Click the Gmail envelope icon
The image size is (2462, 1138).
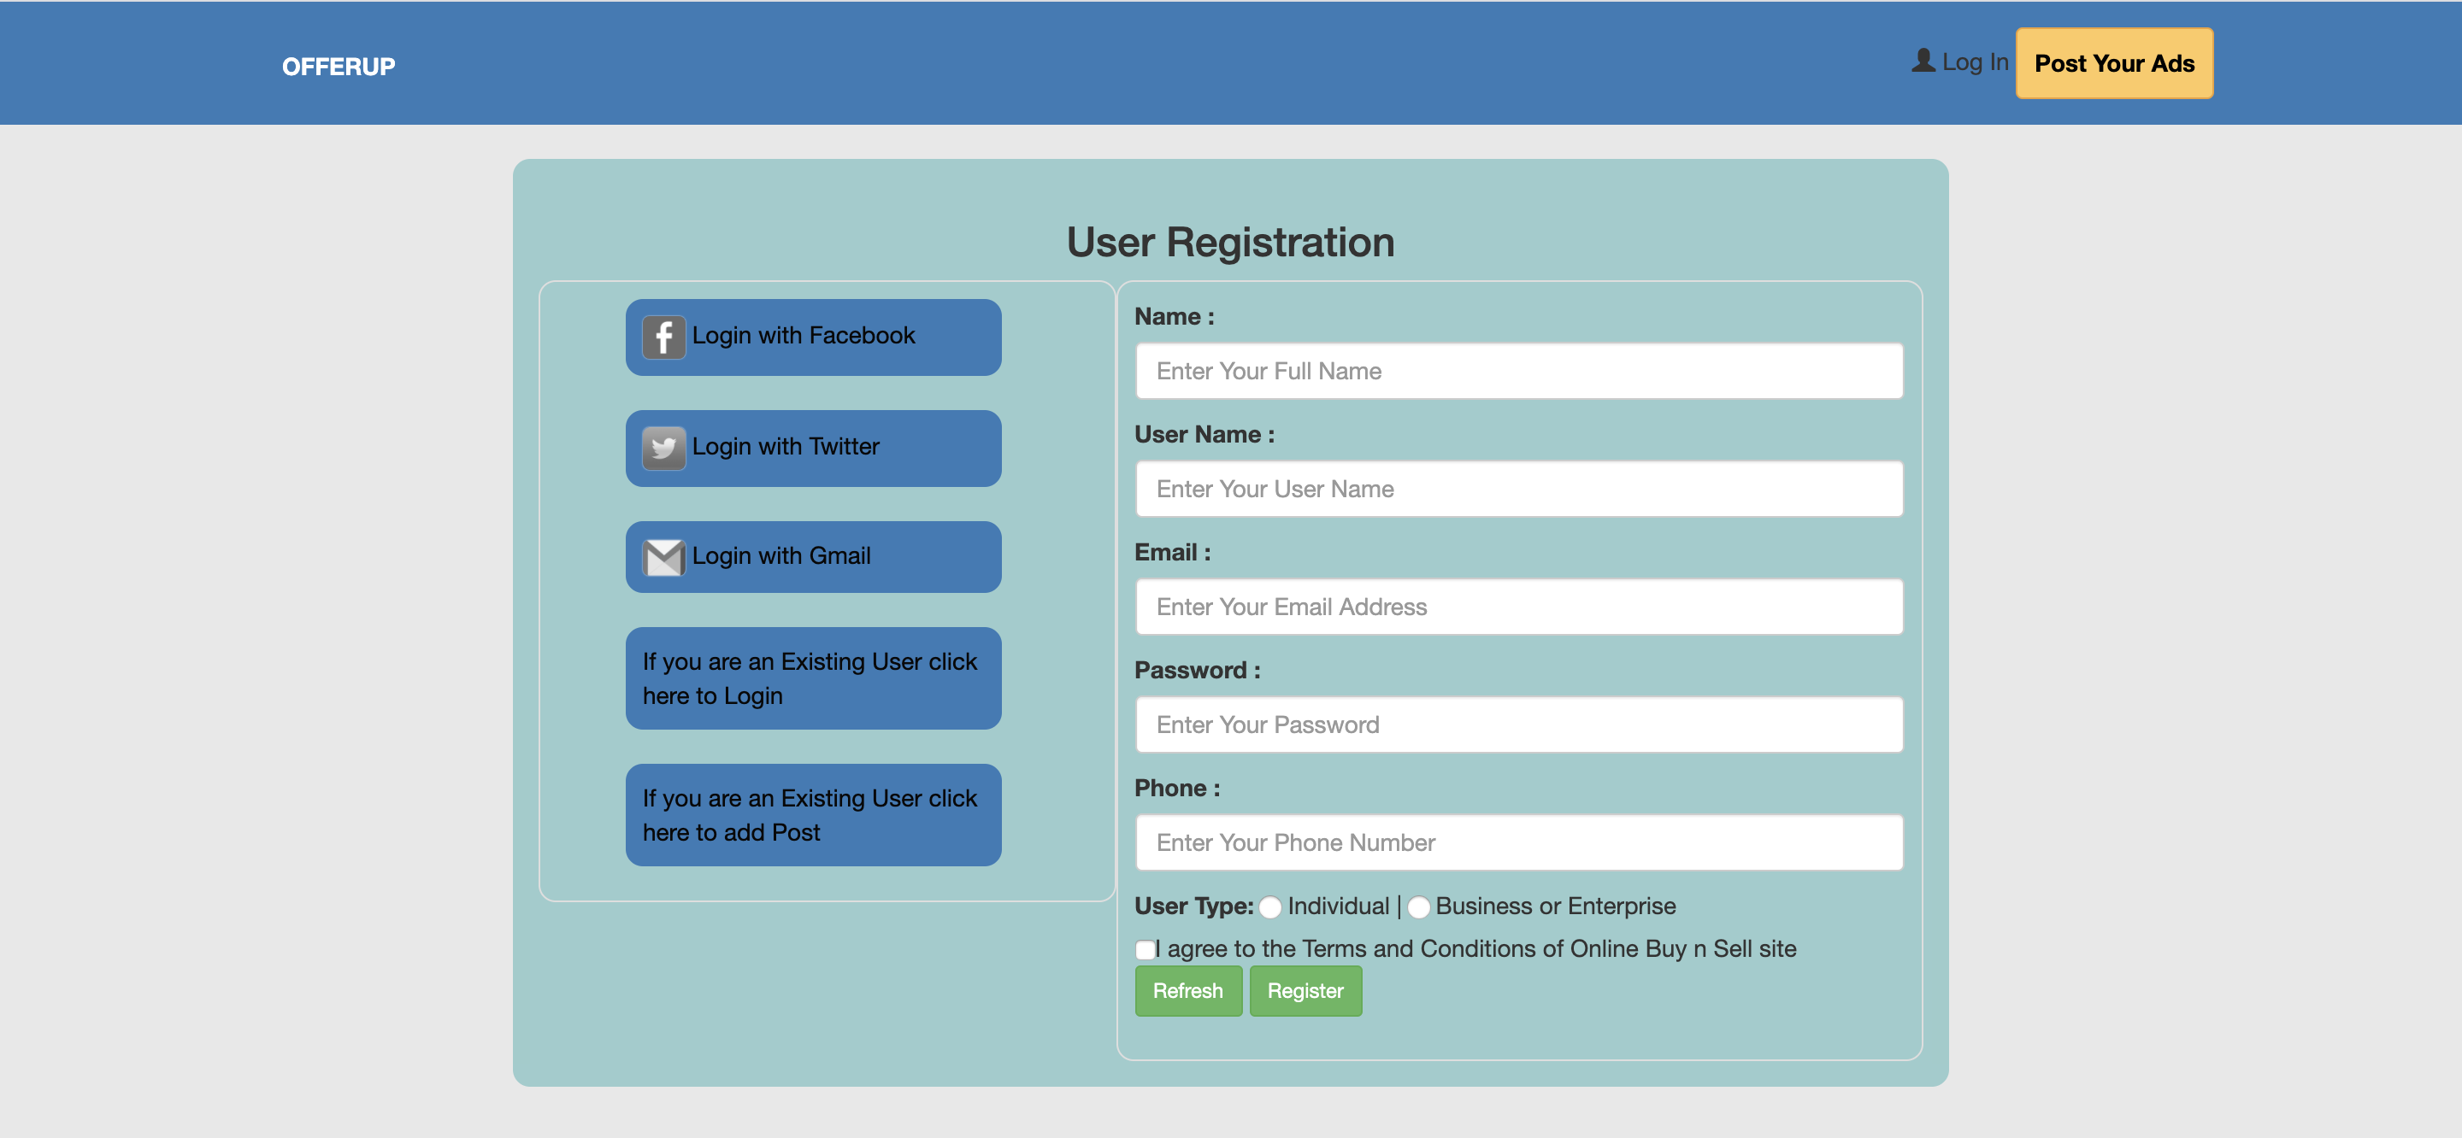click(x=663, y=557)
